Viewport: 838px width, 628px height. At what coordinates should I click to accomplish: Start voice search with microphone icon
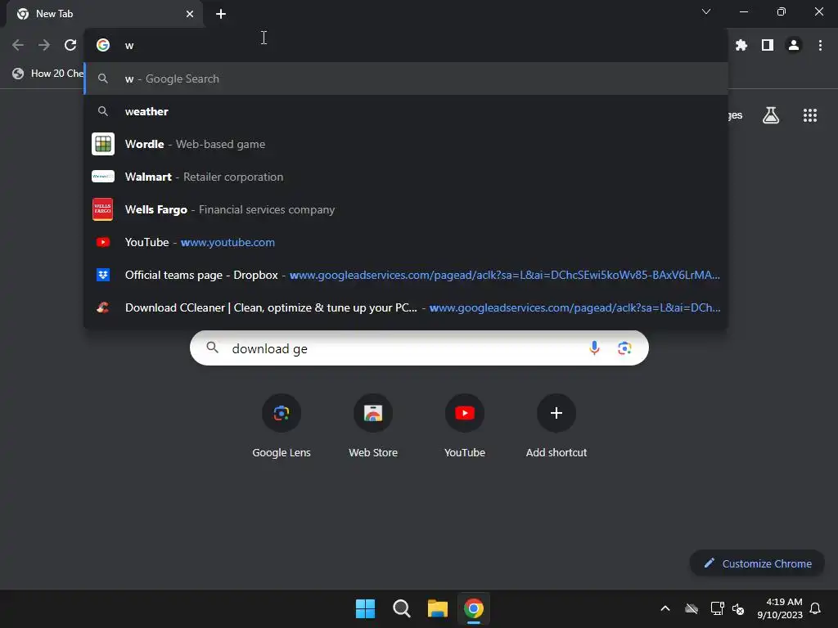(594, 348)
